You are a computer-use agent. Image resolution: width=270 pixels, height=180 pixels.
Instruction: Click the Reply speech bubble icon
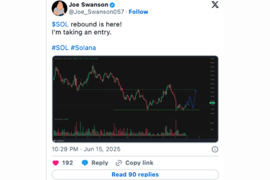[85, 163]
